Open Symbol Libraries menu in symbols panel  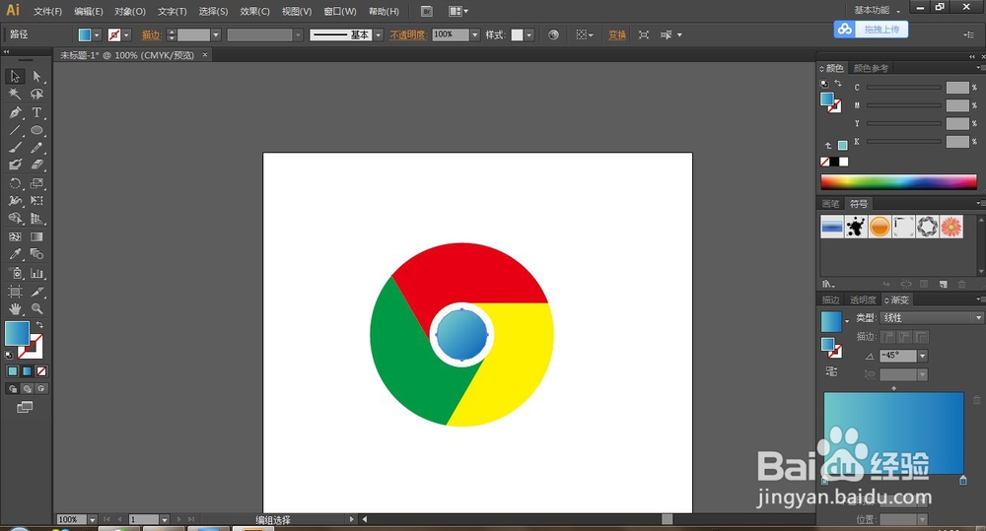[828, 284]
